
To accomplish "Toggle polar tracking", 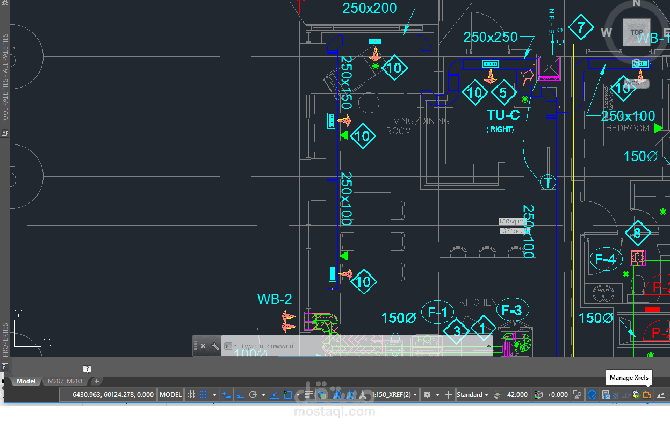I will [x=253, y=395].
